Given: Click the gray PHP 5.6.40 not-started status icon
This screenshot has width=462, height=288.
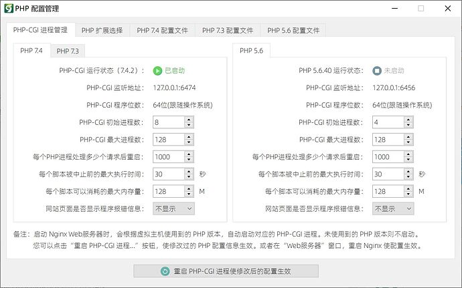Looking at the screenshot, I should 377,71.
